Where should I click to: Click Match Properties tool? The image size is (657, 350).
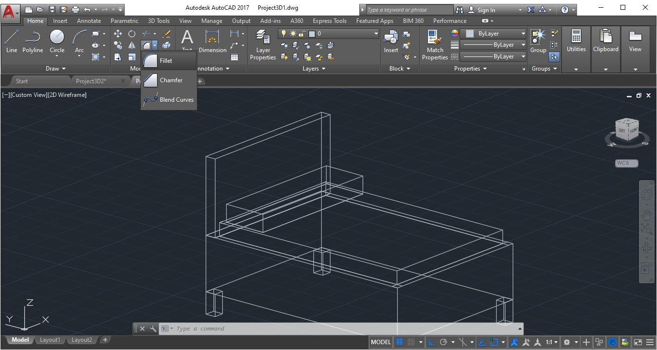pos(435,45)
